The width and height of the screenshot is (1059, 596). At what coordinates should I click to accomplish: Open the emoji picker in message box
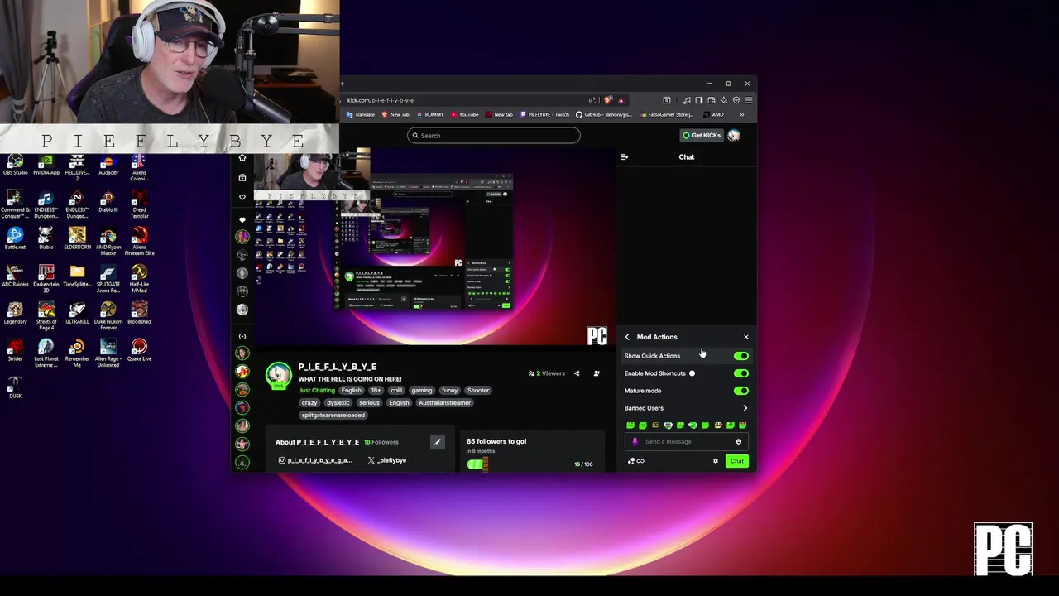point(739,441)
